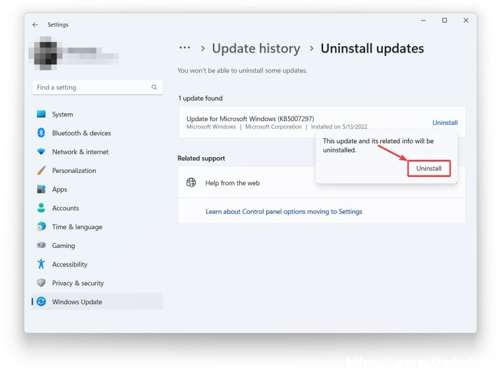The image size is (501, 371).
Task: Click the user profile avatar
Action: (x=46, y=53)
